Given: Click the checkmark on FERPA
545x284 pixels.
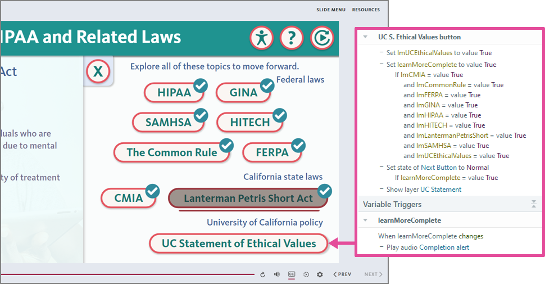Looking at the screenshot, I should click(x=298, y=146).
